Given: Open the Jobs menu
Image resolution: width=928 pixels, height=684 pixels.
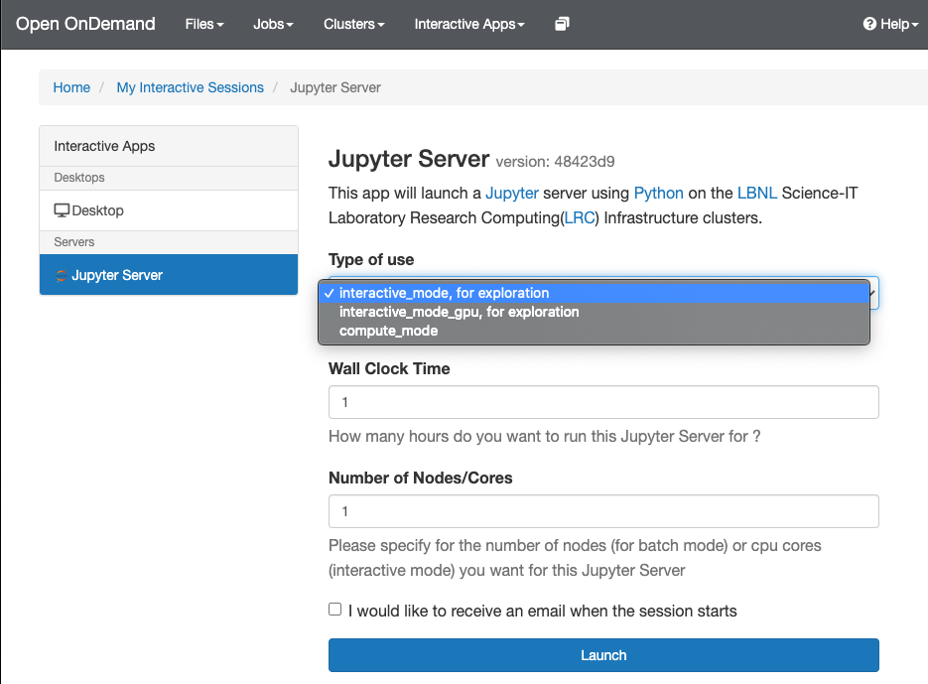Looking at the screenshot, I should 273,24.
